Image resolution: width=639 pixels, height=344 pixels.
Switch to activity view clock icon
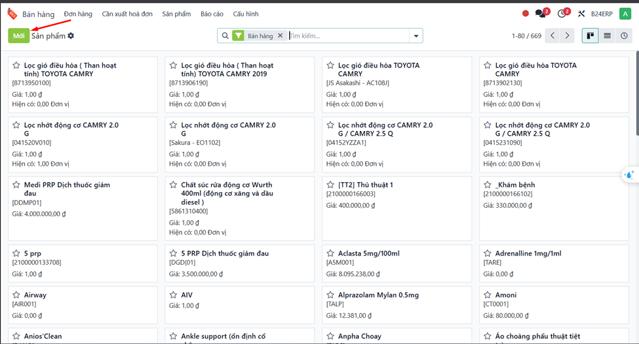pyautogui.click(x=625, y=35)
